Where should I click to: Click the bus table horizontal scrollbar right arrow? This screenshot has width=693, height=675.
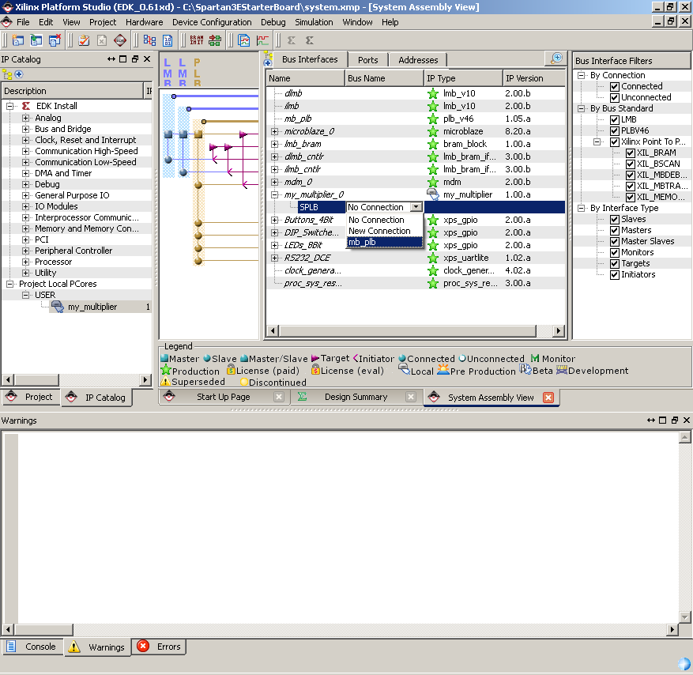click(x=559, y=330)
